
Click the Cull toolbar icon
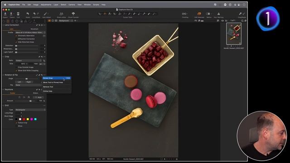click(18, 14)
